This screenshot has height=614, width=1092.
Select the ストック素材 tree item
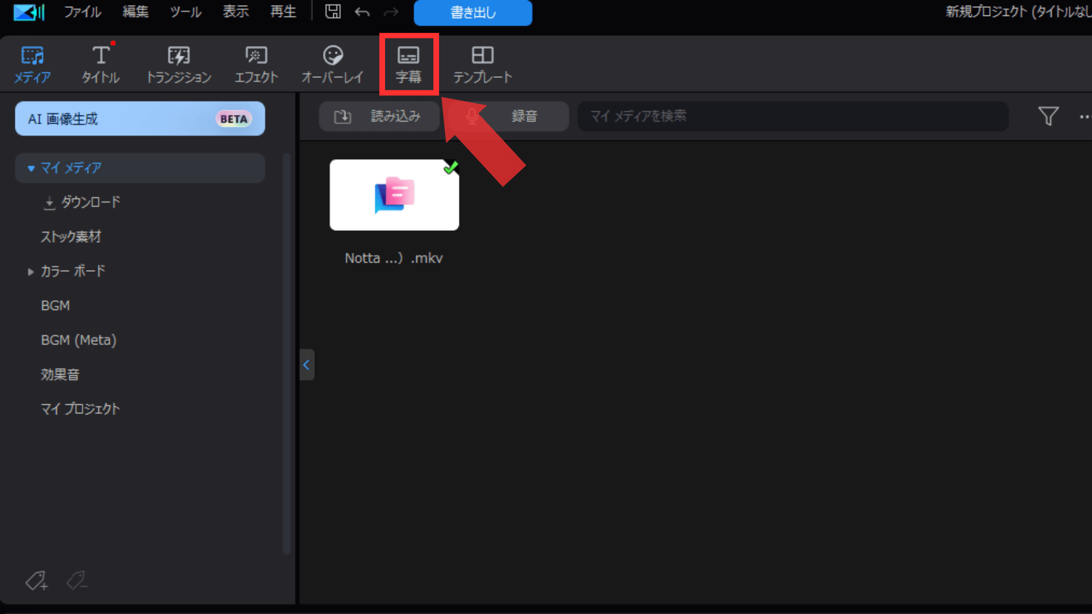(71, 236)
